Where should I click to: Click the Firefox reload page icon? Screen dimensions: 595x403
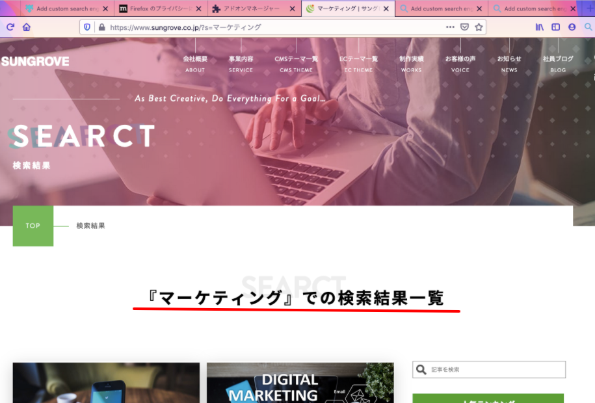click(10, 27)
